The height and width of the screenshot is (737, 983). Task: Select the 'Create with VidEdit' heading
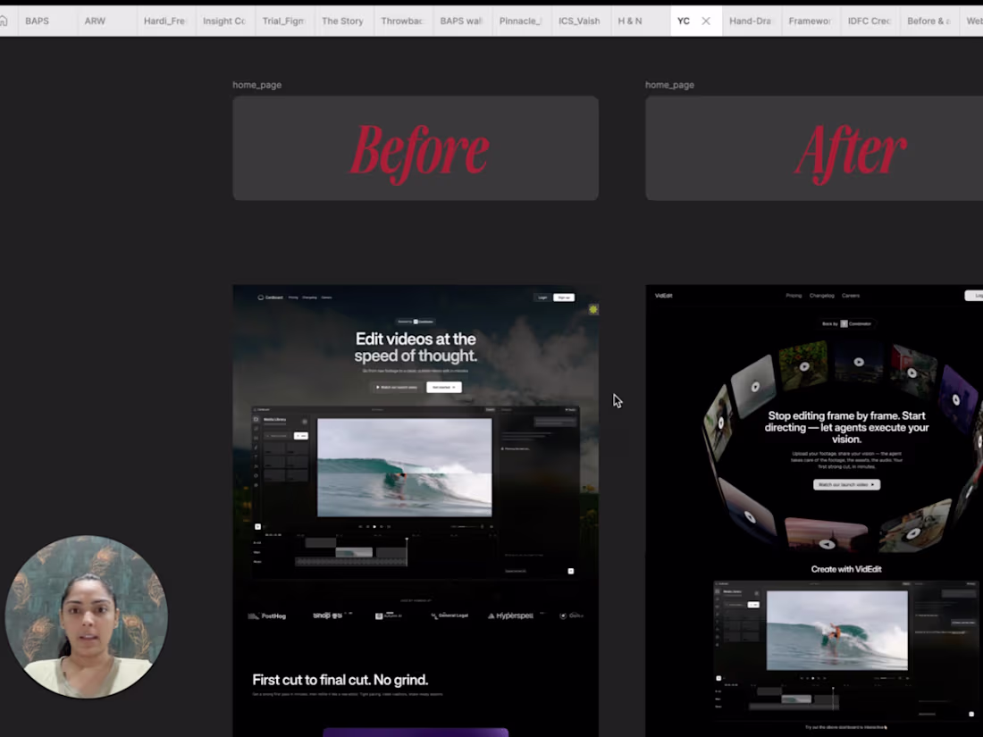point(846,569)
